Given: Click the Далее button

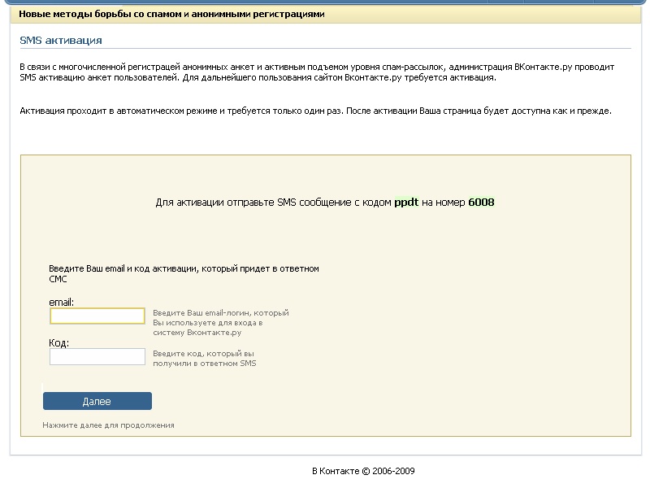Looking at the screenshot, I should [97, 401].
